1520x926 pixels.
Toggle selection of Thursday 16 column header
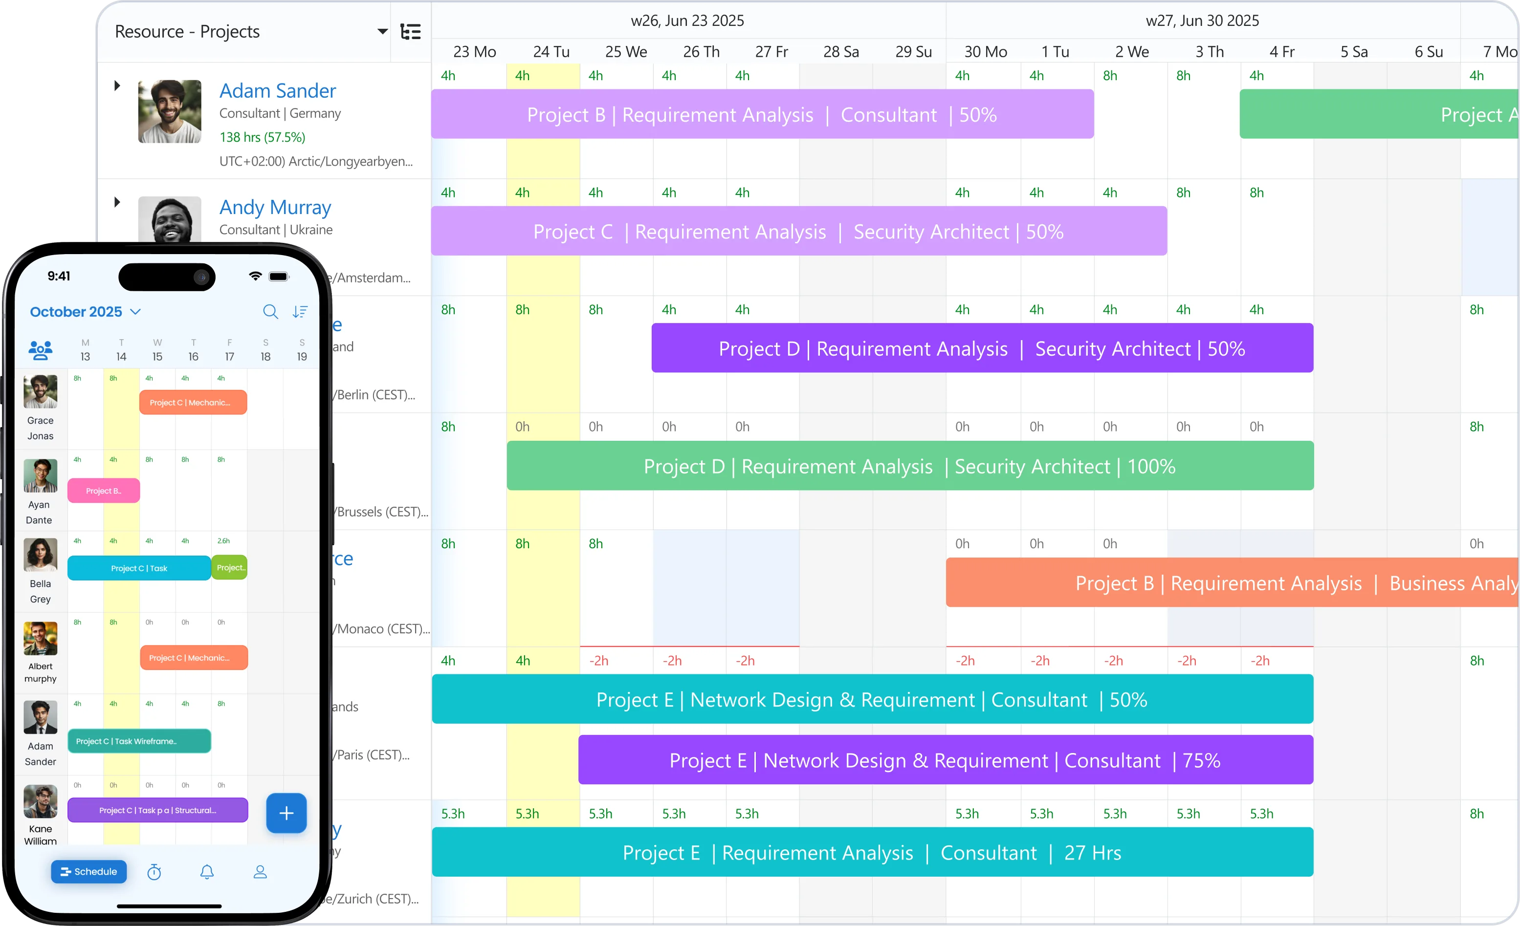(x=193, y=350)
